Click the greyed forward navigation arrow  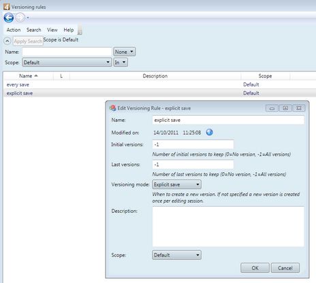20,18
